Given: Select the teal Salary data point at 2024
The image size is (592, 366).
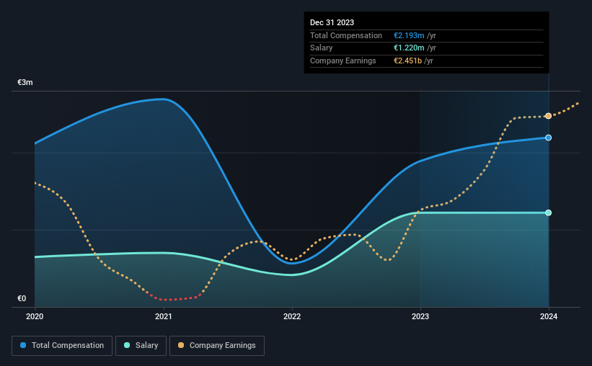Looking at the screenshot, I should coord(549,213).
